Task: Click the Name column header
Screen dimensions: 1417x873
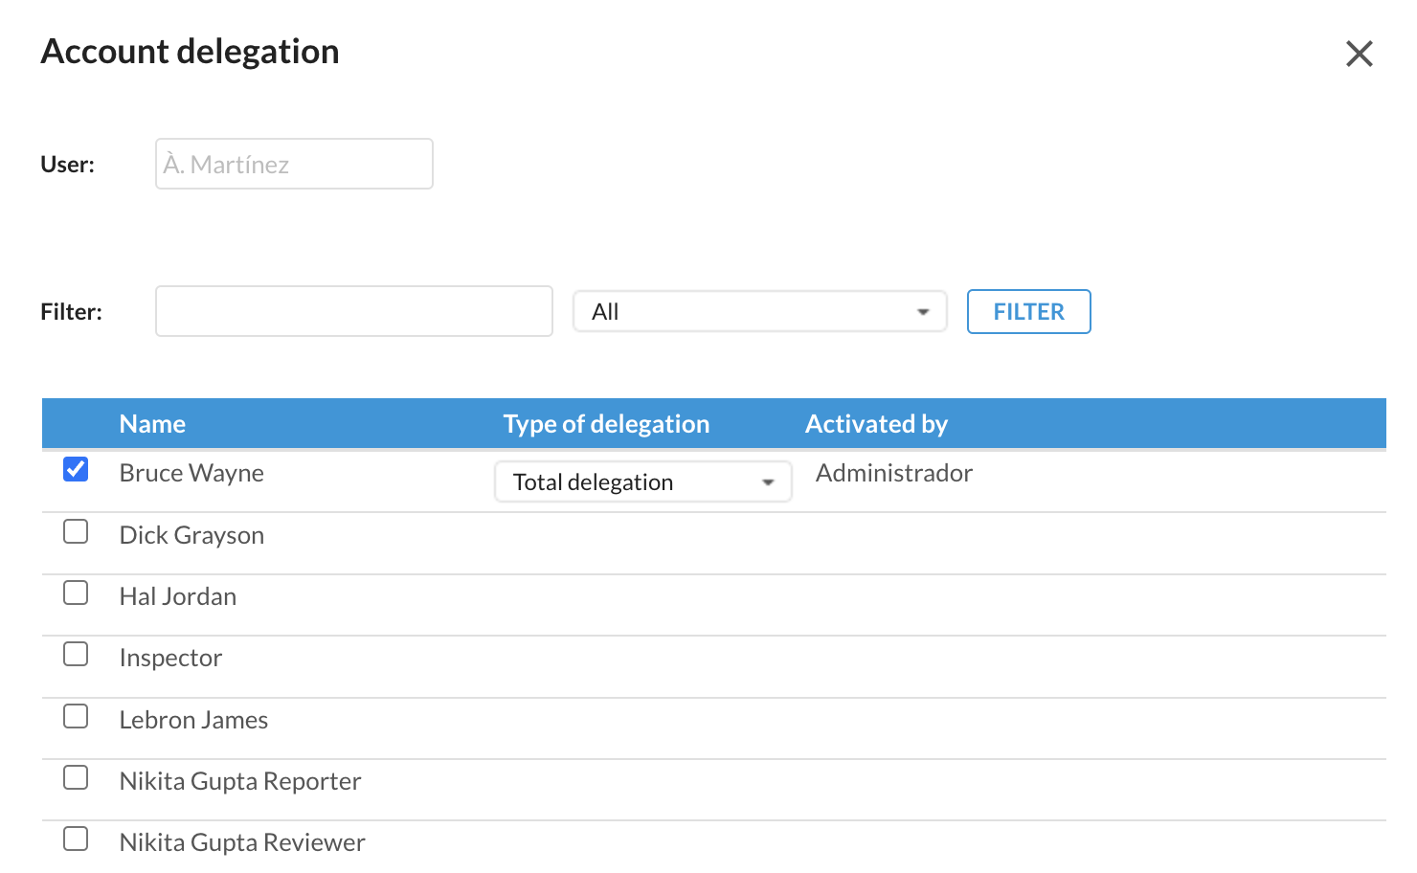Action: pos(152,424)
